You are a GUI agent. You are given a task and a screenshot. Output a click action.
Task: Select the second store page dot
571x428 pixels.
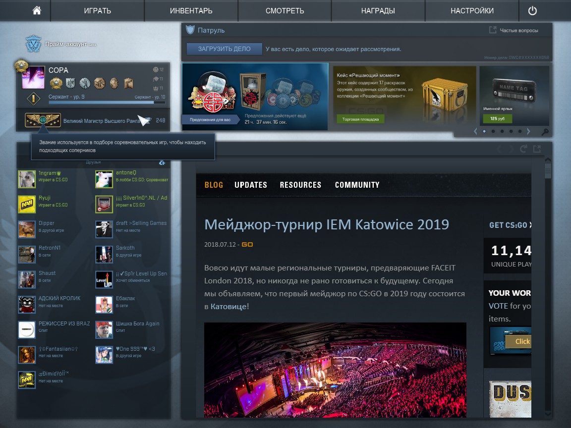(493, 131)
